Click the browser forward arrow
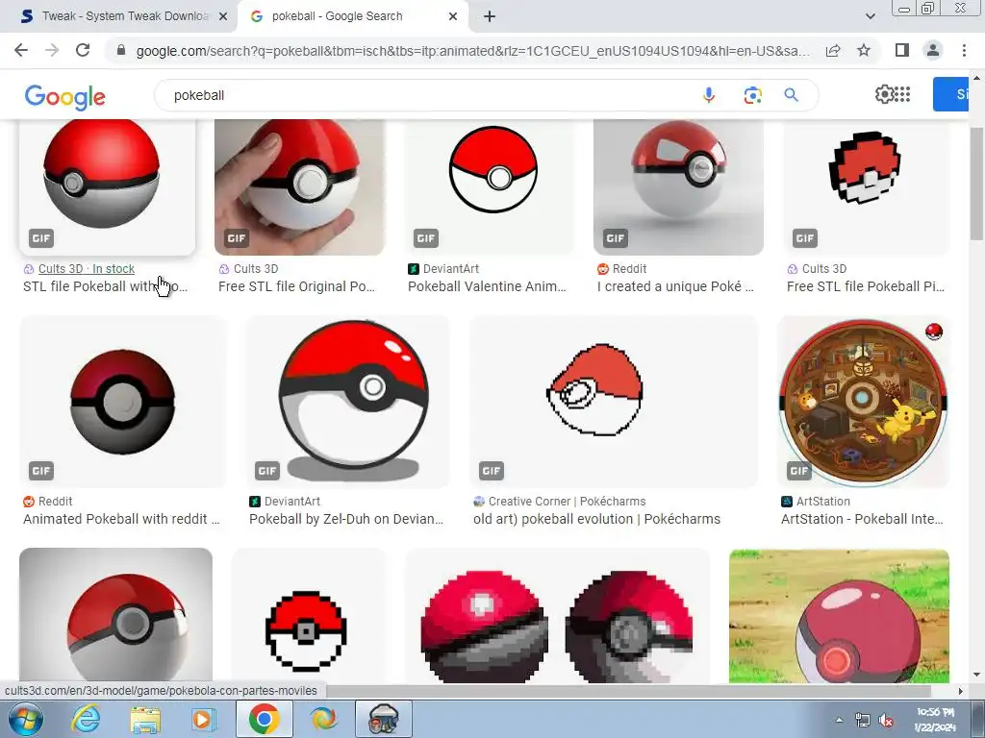Image resolution: width=985 pixels, height=738 pixels. tap(52, 50)
